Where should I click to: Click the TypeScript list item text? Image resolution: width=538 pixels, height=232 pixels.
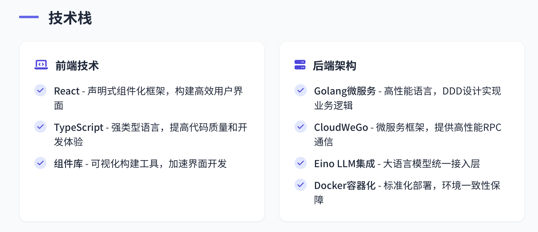point(150,128)
